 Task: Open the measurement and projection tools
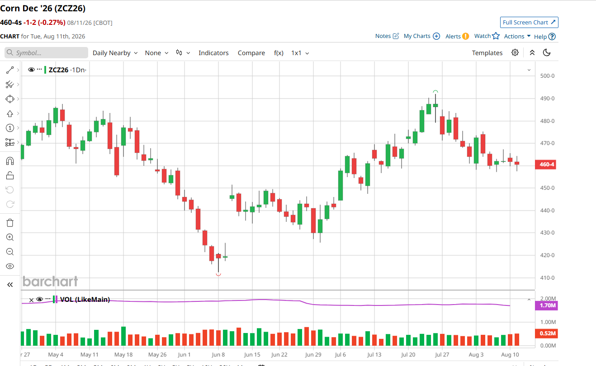point(10,142)
